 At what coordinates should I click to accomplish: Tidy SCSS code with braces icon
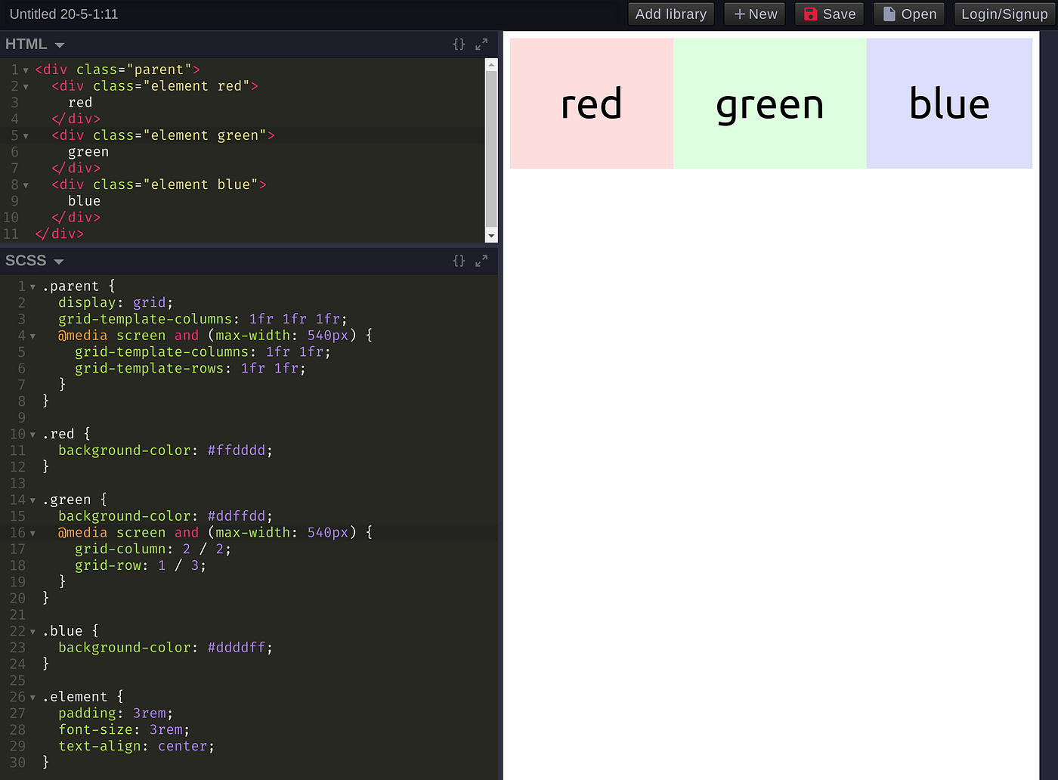pyautogui.click(x=459, y=261)
